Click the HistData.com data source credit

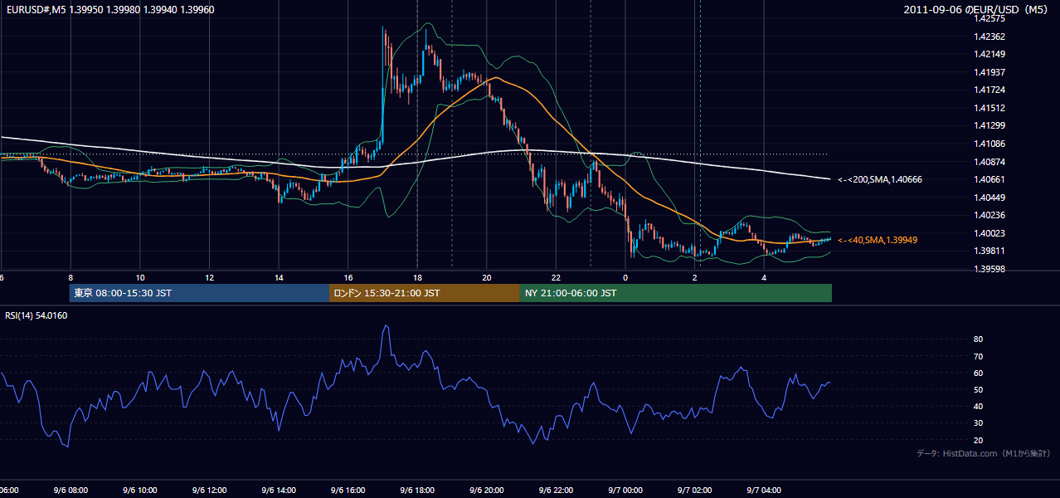[x=984, y=453]
